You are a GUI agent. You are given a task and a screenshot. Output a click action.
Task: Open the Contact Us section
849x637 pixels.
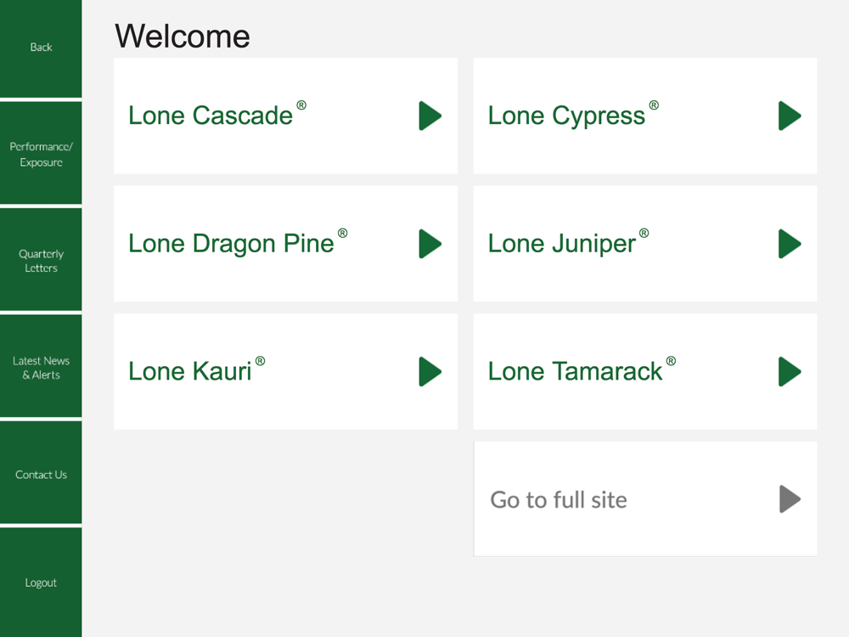[41, 473]
